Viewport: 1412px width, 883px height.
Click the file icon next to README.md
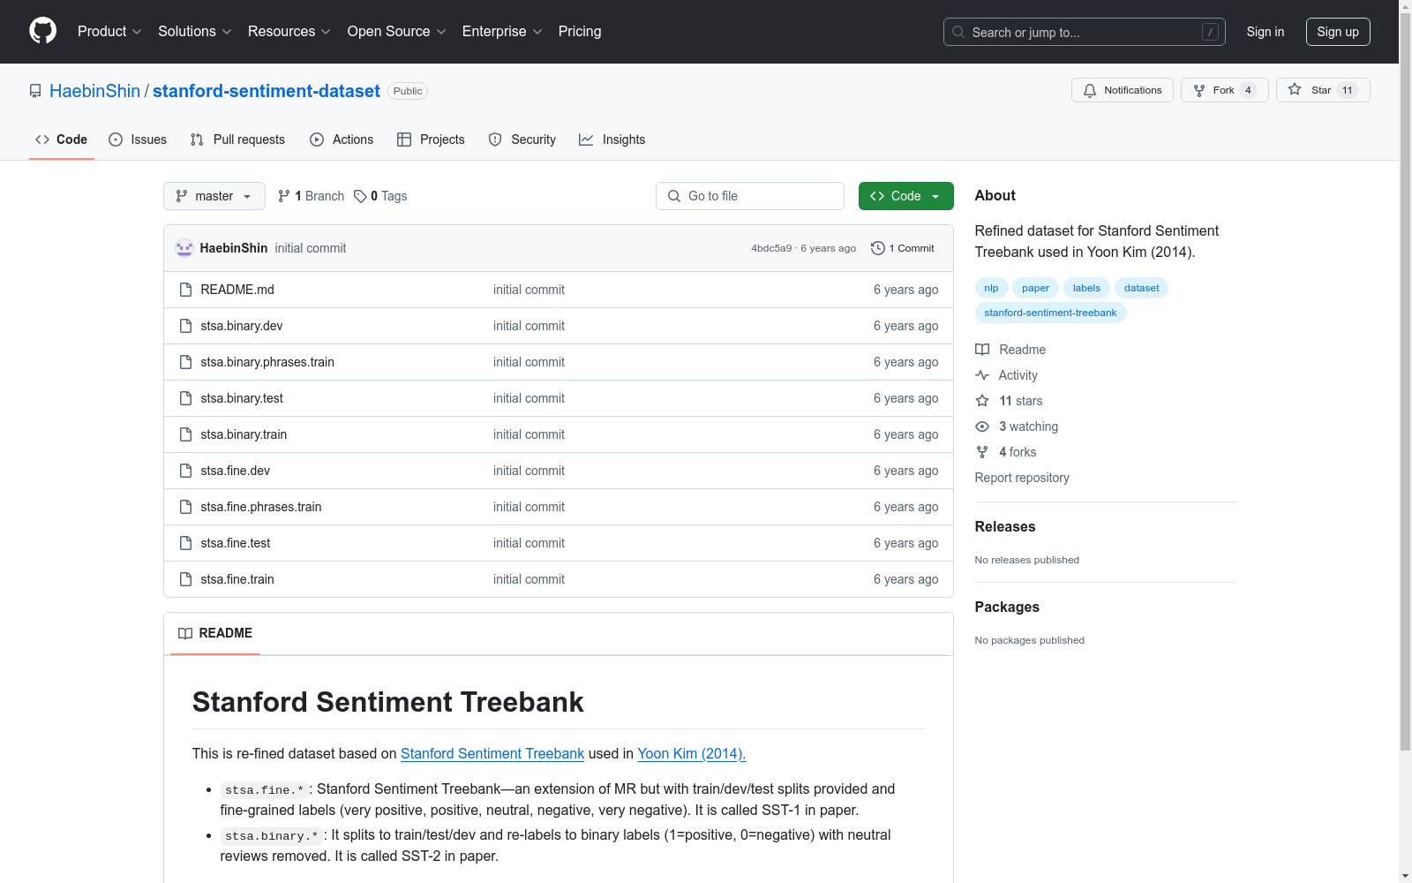[185, 289]
